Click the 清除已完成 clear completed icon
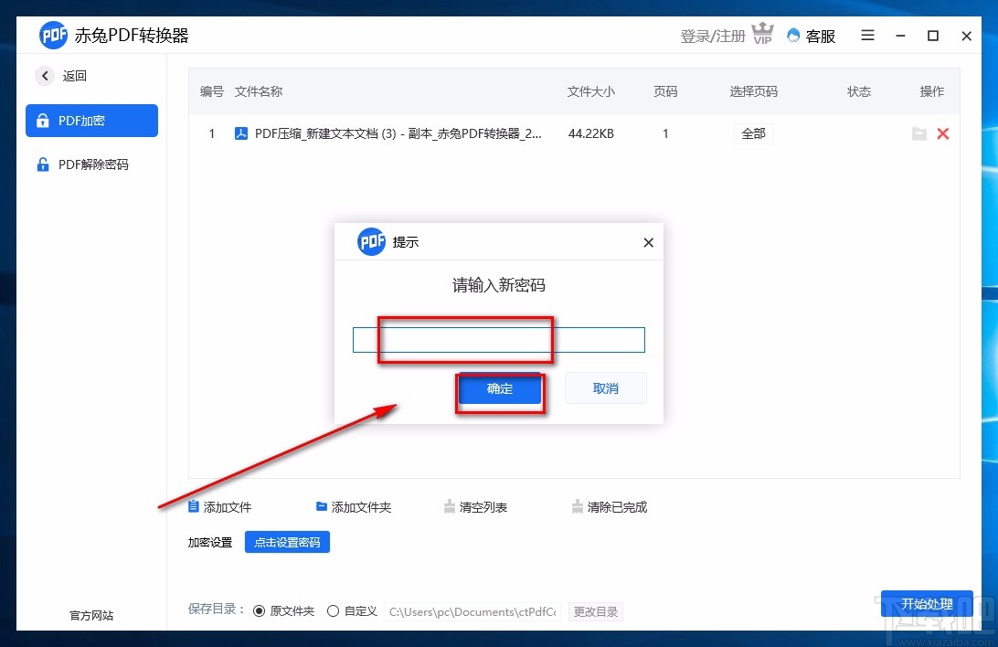Viewport: 998px width, 647px height. [578, 506]
